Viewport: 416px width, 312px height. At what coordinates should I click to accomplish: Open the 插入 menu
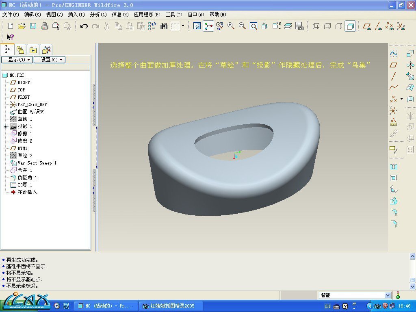coord(76,14)
